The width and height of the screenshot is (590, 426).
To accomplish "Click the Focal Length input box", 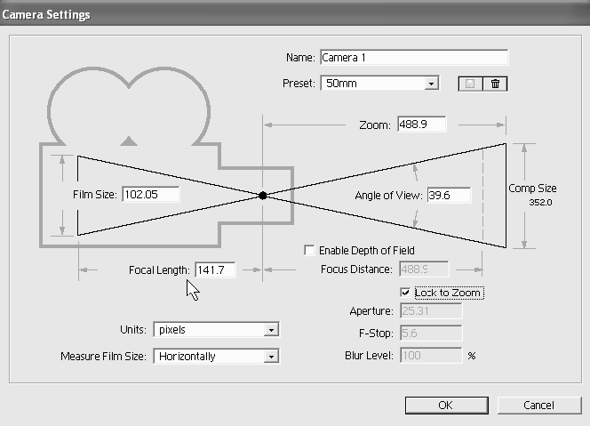I will point(214,269).
